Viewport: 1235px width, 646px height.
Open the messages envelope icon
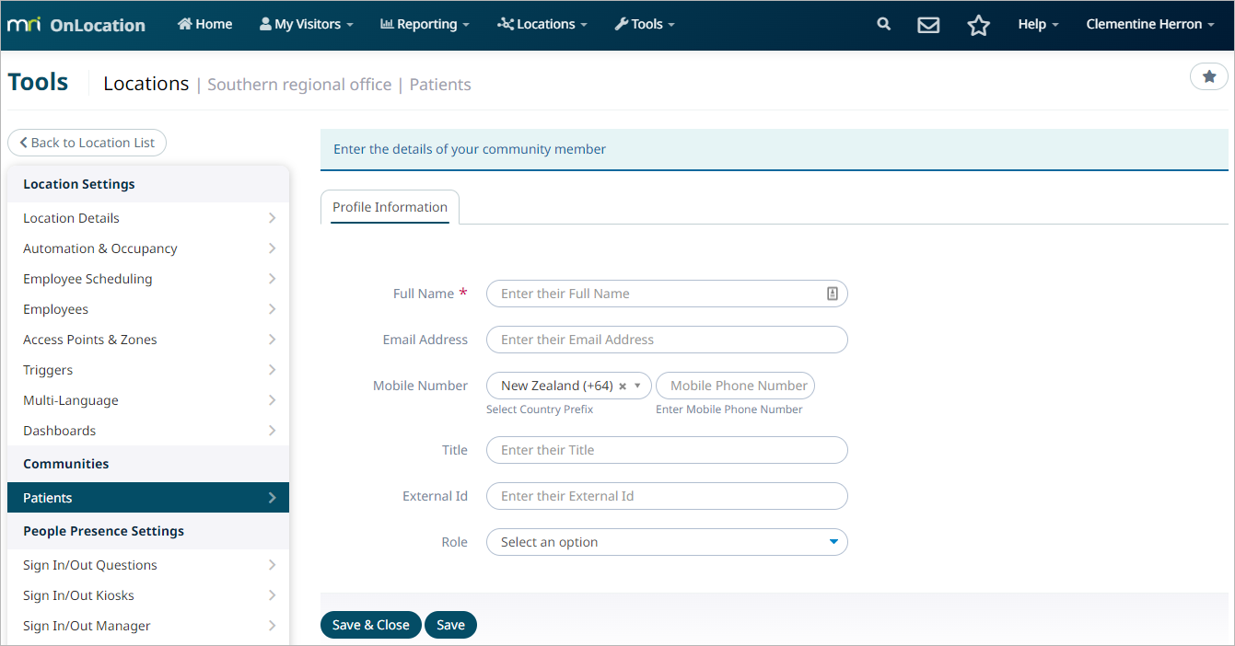928,25
